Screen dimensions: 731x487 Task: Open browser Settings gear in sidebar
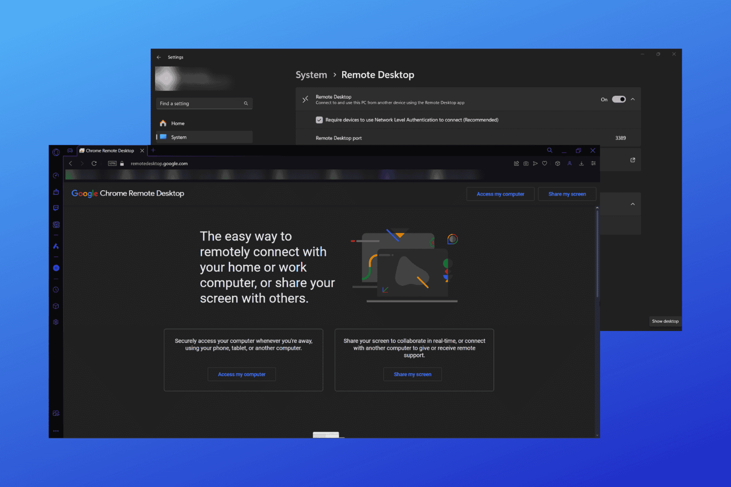pyautogui.click(x=56, y=322)
